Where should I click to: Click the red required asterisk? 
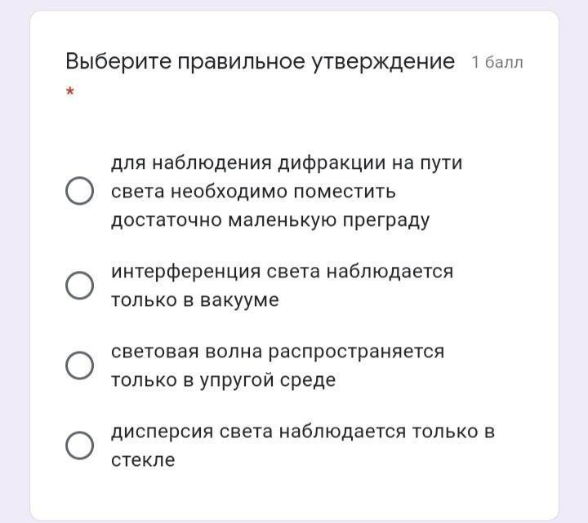[70, 92]
